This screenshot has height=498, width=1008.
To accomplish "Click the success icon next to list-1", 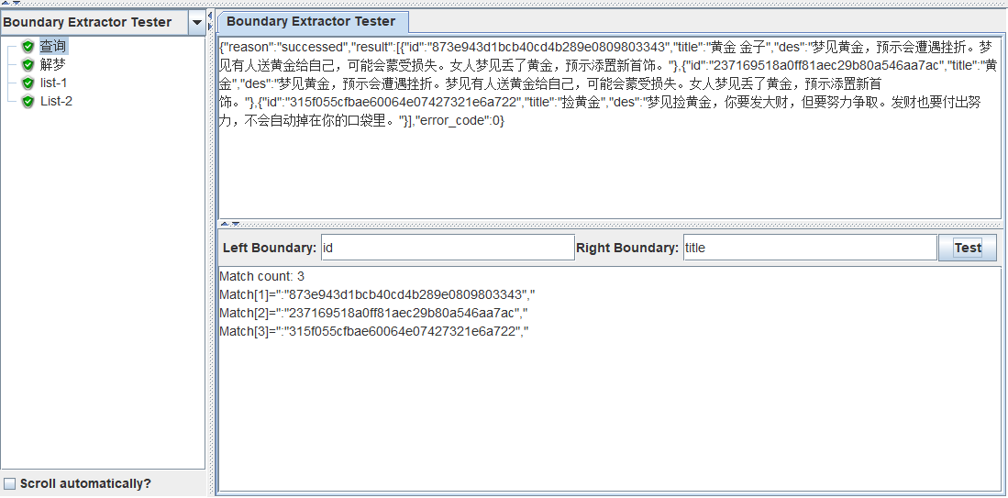I will pyautogui.click(x=28, y=83).
